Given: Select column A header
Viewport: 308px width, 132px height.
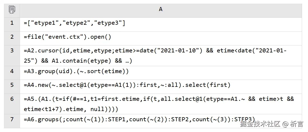Looking at the screenshot, I should click(x=161, y=9).
